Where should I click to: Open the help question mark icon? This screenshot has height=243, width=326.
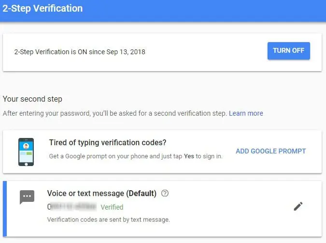(x=165, y=193)
